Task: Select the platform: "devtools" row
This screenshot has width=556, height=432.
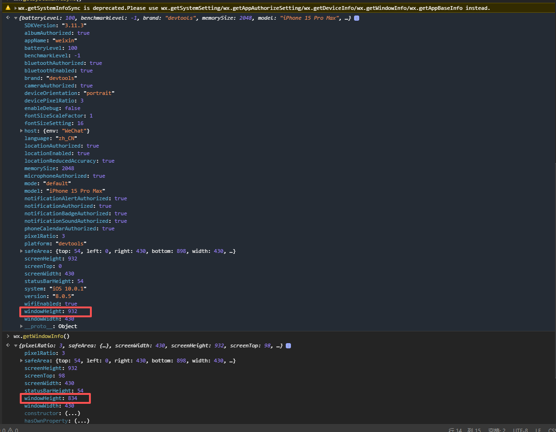Action: tap(55, 243)
